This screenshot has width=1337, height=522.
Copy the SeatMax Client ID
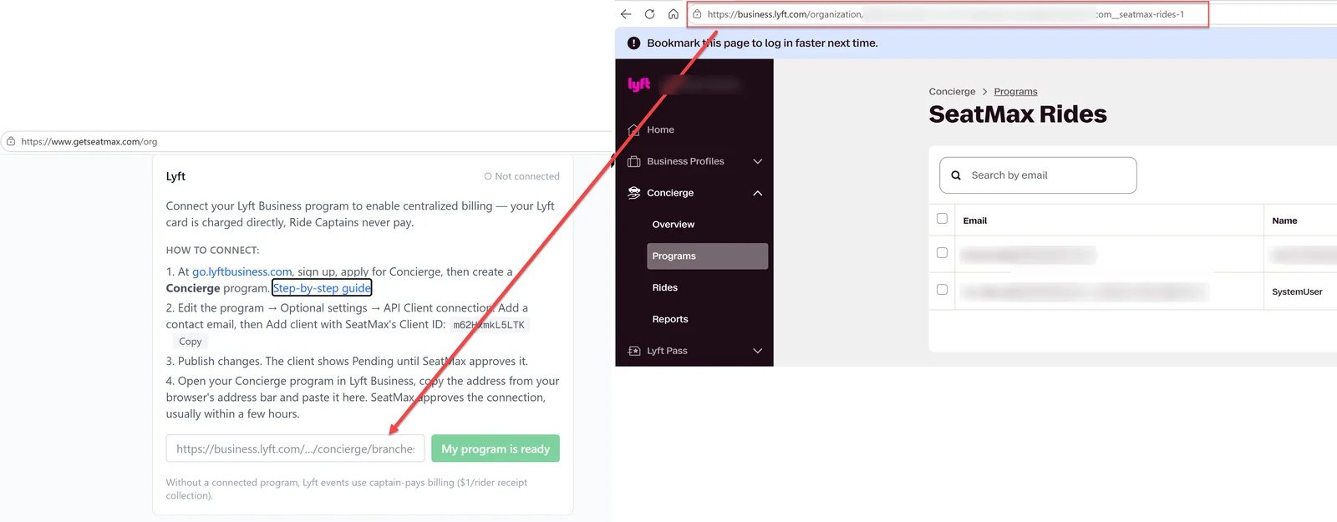point(191,342)
